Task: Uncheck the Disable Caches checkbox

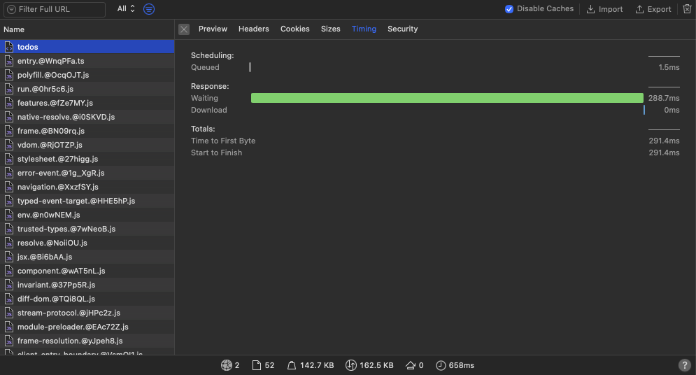Action: point(509,9)
